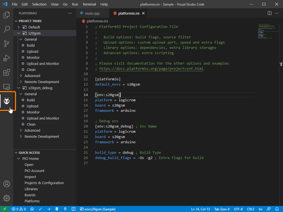Open the Search view in activity bar
Screen dimensions: 283x212
[x=7, y=29]
